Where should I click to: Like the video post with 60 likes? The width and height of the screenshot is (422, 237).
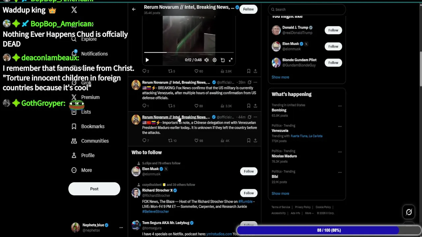pos(198,71)
